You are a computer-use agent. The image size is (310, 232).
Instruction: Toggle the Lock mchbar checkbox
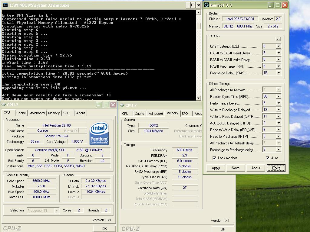214,158
